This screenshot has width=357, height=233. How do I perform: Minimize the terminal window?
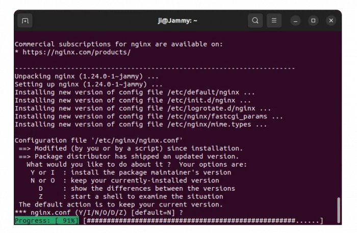tap(296, 21)
